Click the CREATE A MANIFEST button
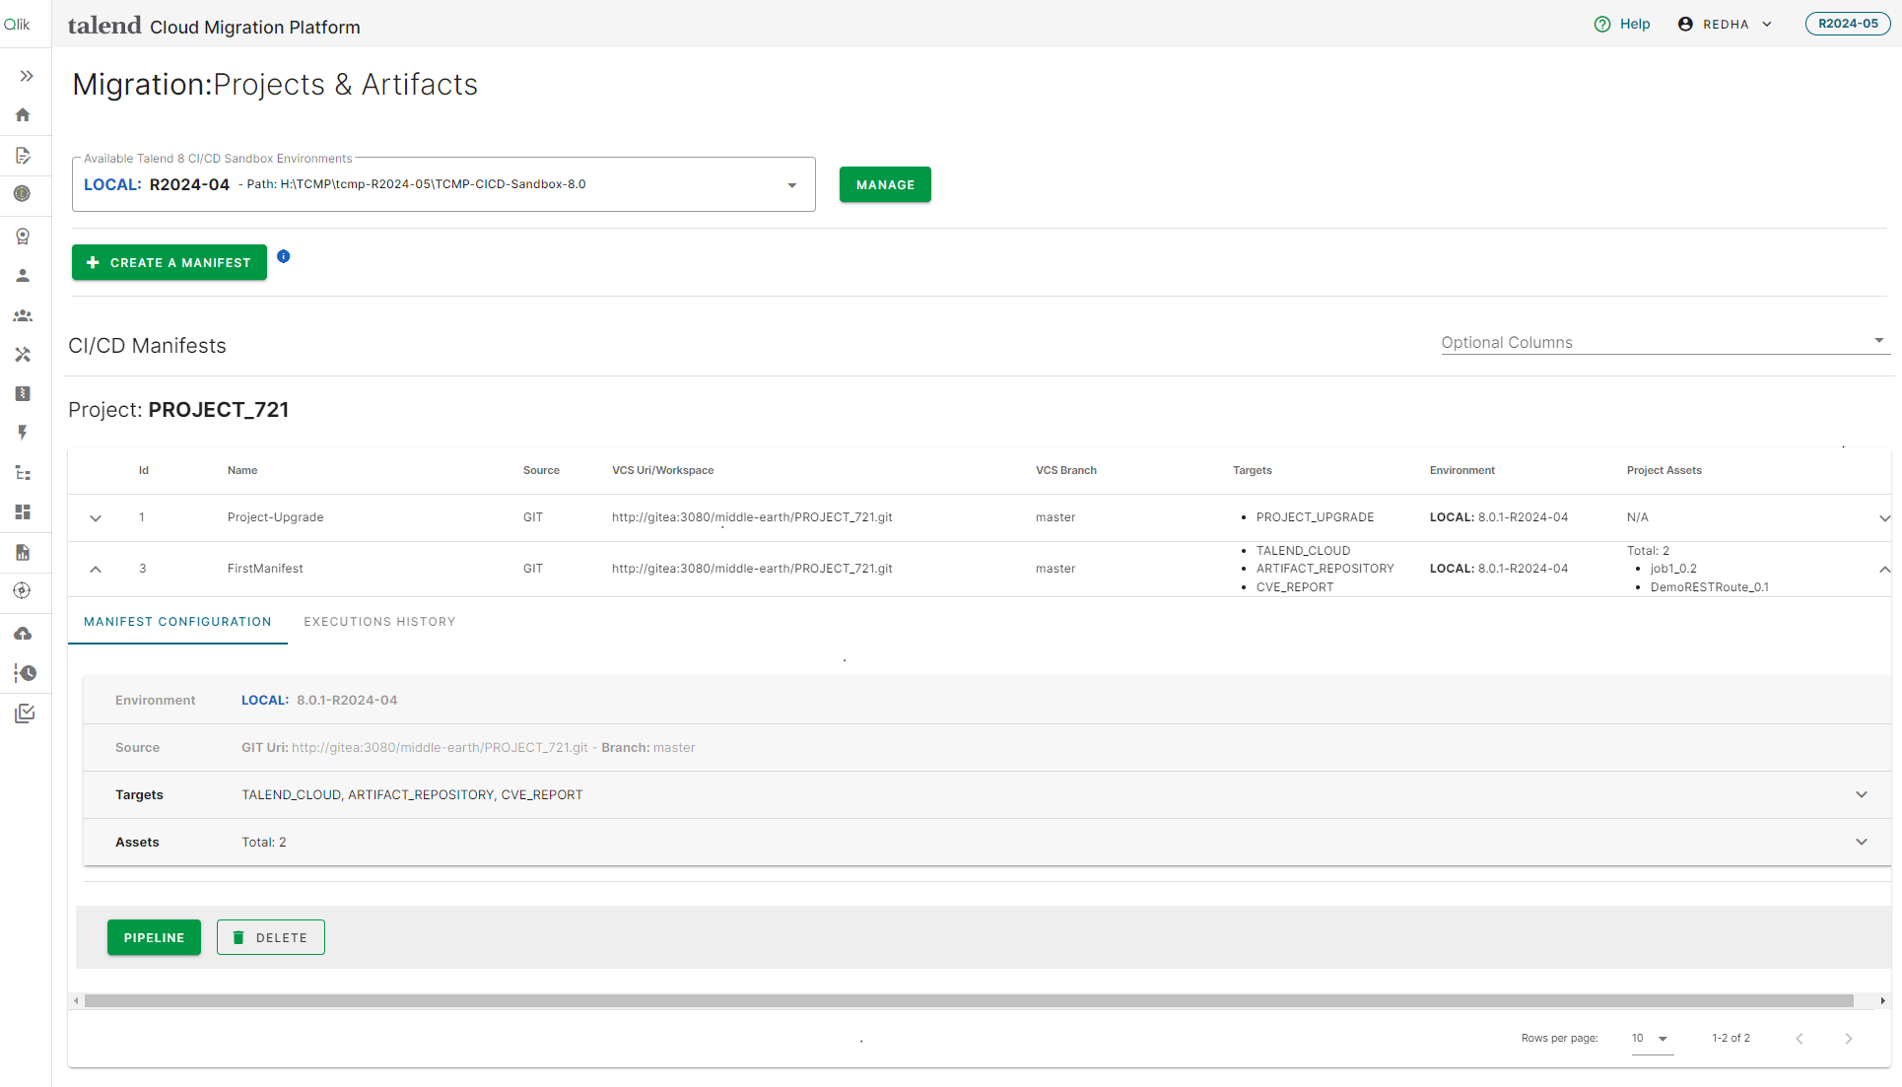The image size is (1902, 1087). (170, 262)
